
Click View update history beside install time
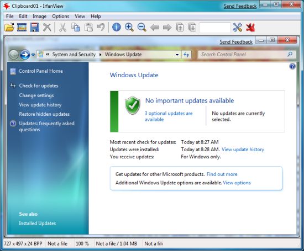(243, 149)
